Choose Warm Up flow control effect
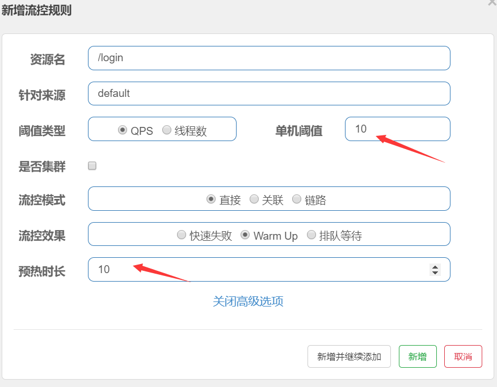This screenshot has height=387, width=497. coord(245,235)
